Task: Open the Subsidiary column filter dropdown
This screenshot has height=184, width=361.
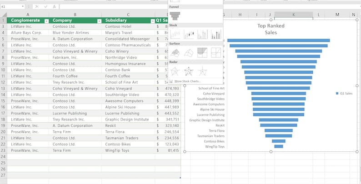Action: (152, 21)
